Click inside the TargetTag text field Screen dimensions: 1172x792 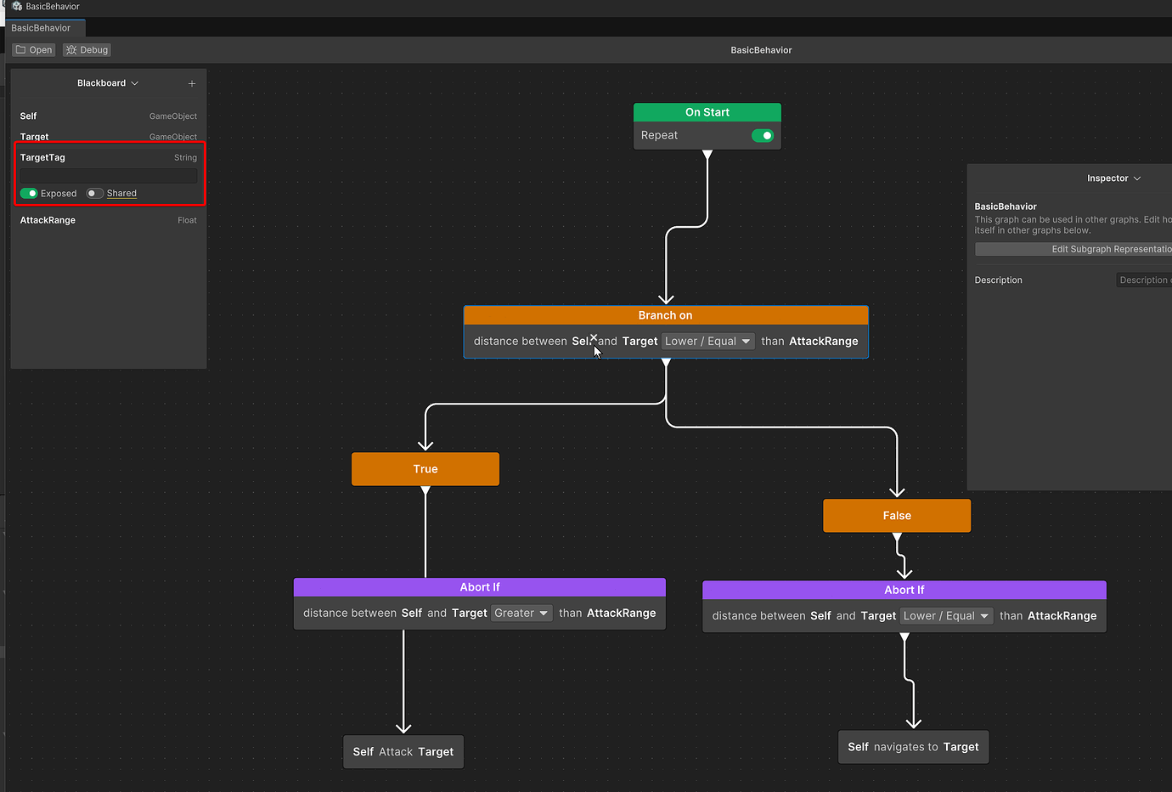click(109, 175)
